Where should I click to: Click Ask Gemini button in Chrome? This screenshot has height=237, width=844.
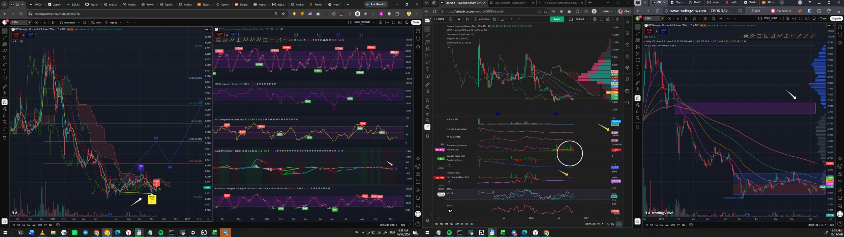click(376, 4)
